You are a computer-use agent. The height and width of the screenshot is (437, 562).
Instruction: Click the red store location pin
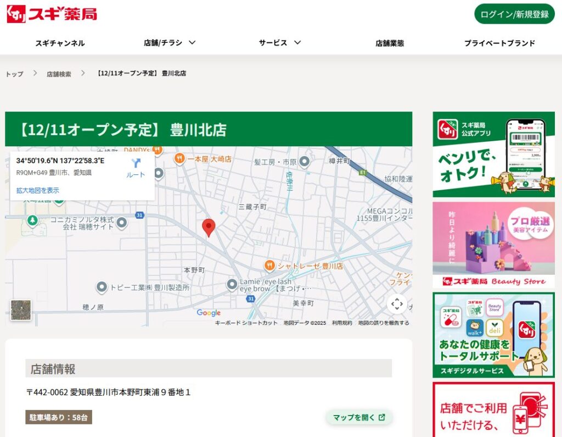tap(209, 227)
